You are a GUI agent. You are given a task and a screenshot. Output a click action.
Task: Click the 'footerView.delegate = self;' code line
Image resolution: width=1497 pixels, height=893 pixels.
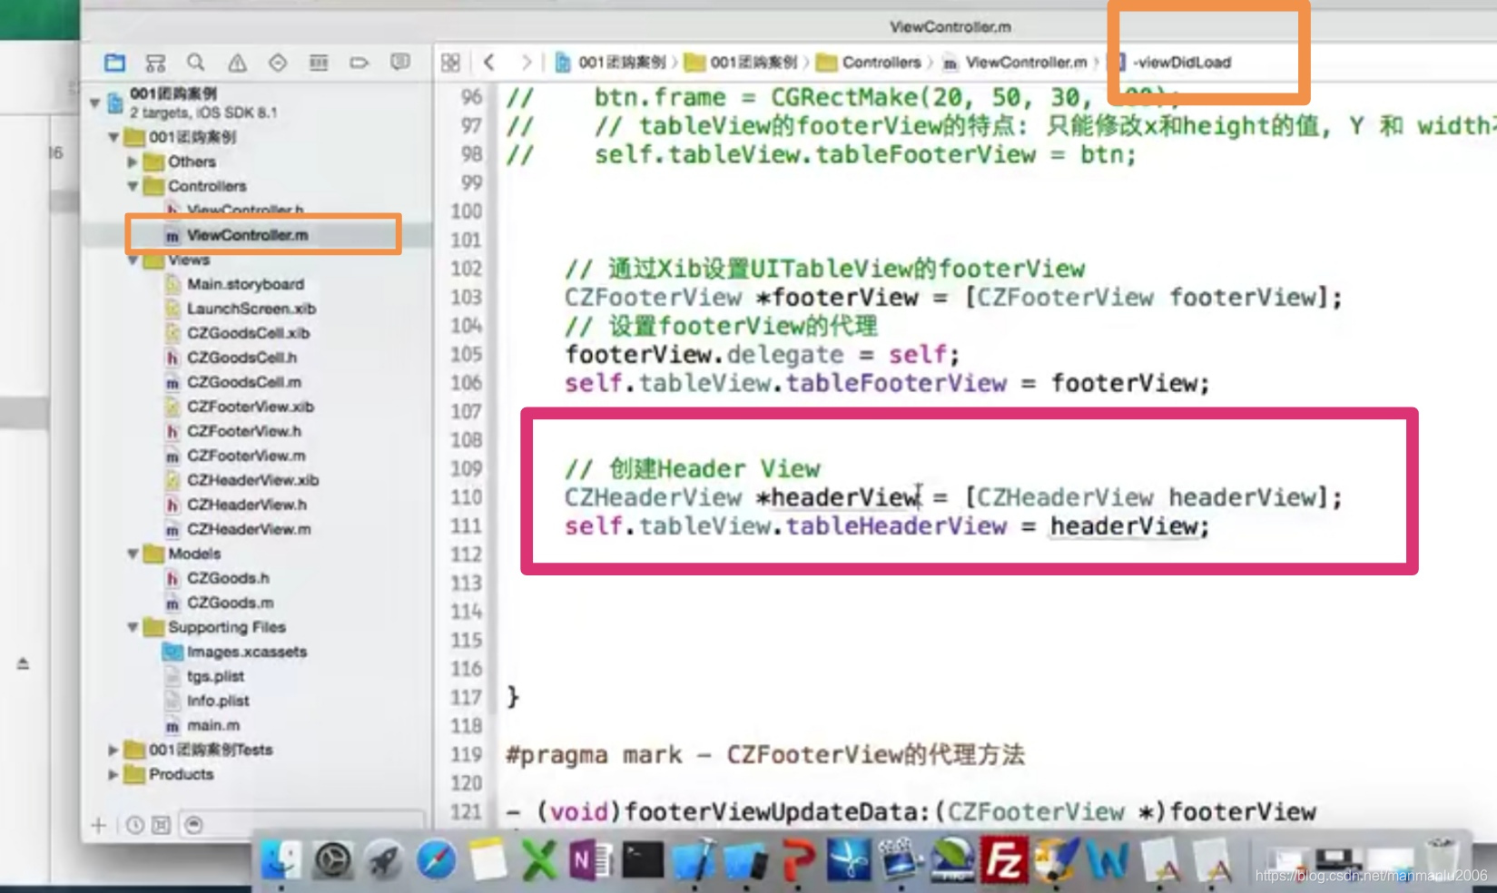[x=762, y=355]
